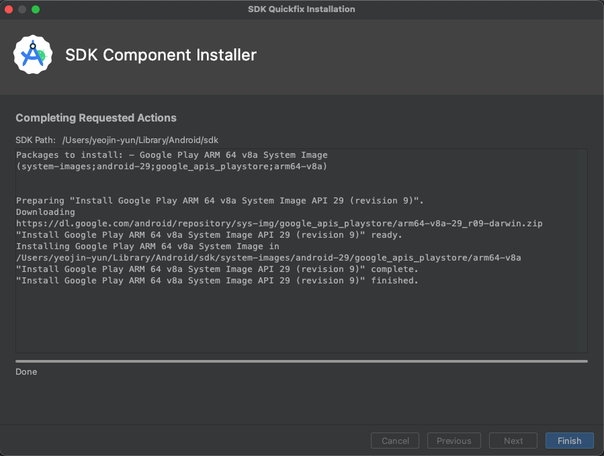Close the SDK Quickfix Installation window
Viewport: 604px width, 456px height.
click(9, 9)
